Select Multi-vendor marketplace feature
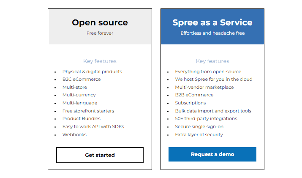Image resolution: width=302 pixels, height=178 pixels. pyautogui.click(x=204, y=87)
